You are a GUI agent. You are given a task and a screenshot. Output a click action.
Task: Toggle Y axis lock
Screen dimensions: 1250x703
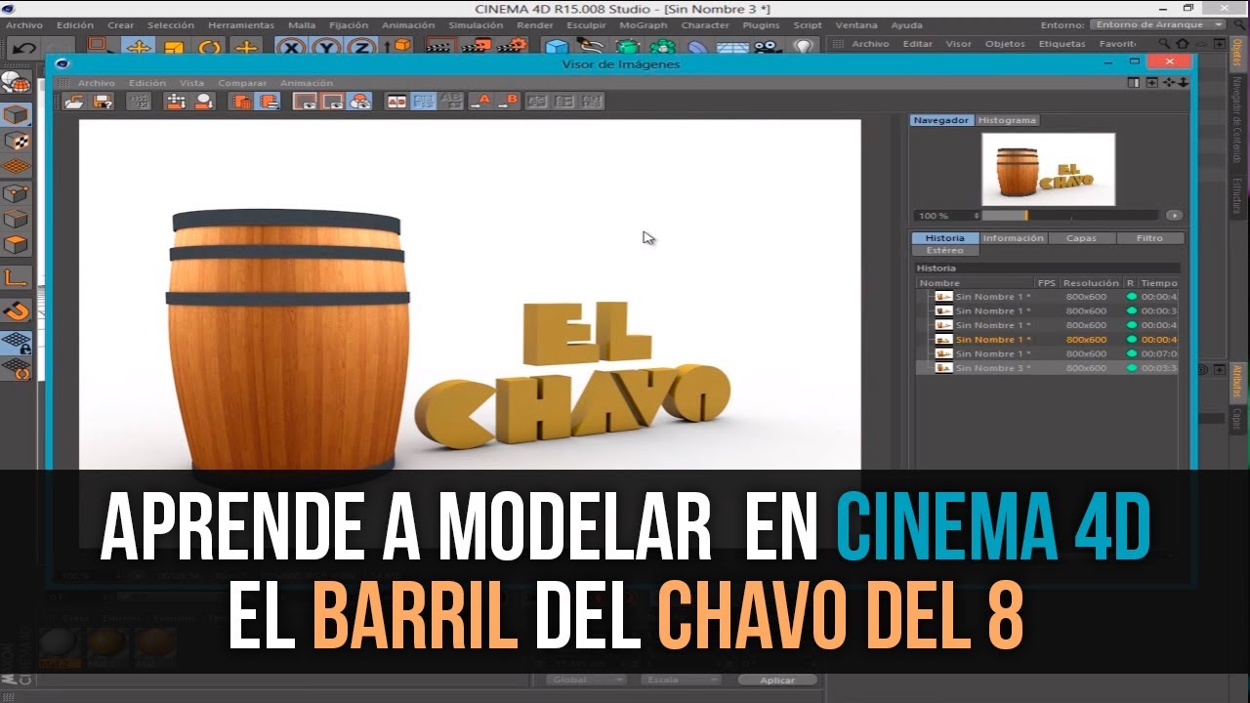click(327, 46)
